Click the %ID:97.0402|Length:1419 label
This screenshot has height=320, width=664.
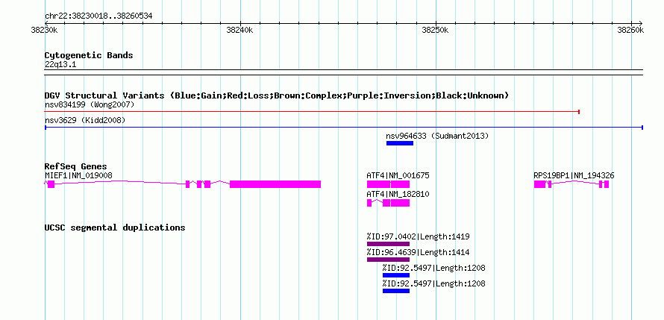(418, 236)
